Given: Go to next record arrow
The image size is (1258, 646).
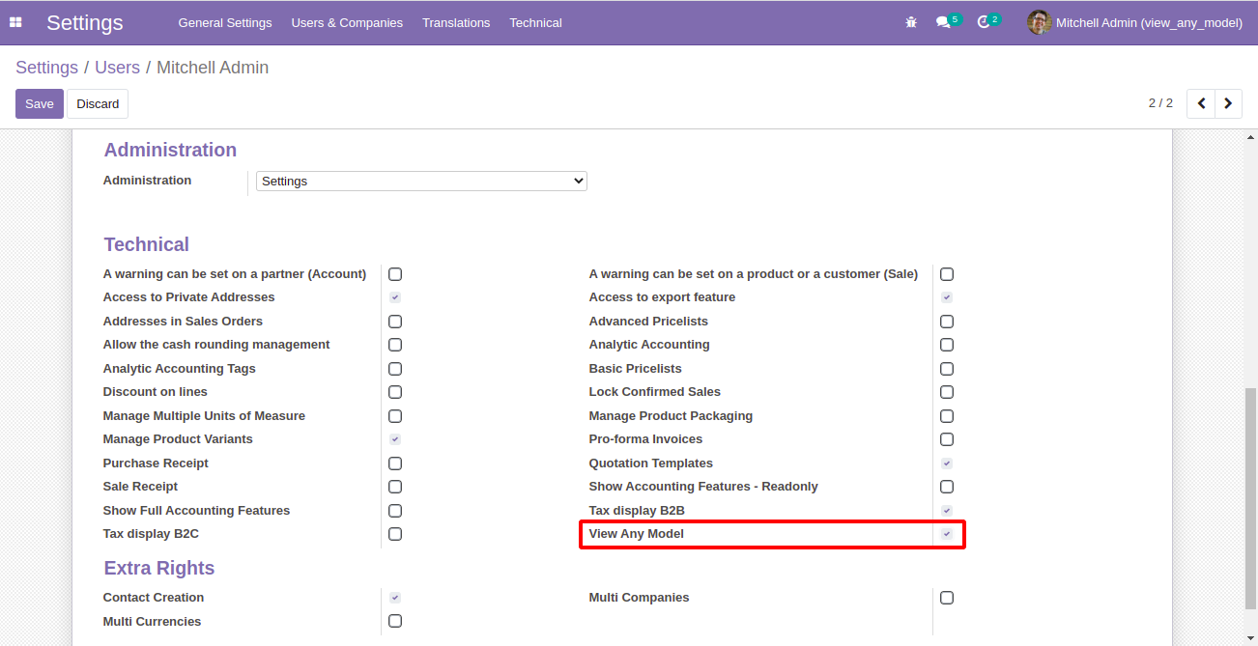Looking at the screenshot, I should tap(1228, 103).
